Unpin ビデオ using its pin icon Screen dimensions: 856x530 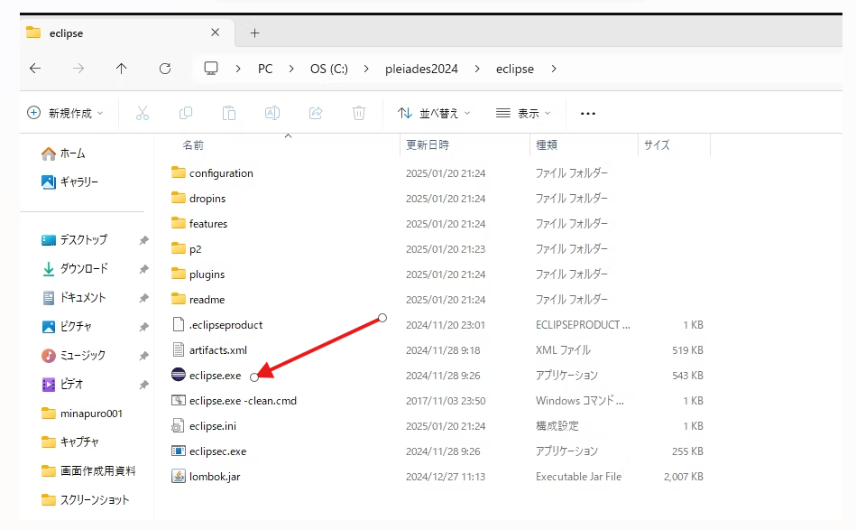pyautogui.click(x=143, y=386)
